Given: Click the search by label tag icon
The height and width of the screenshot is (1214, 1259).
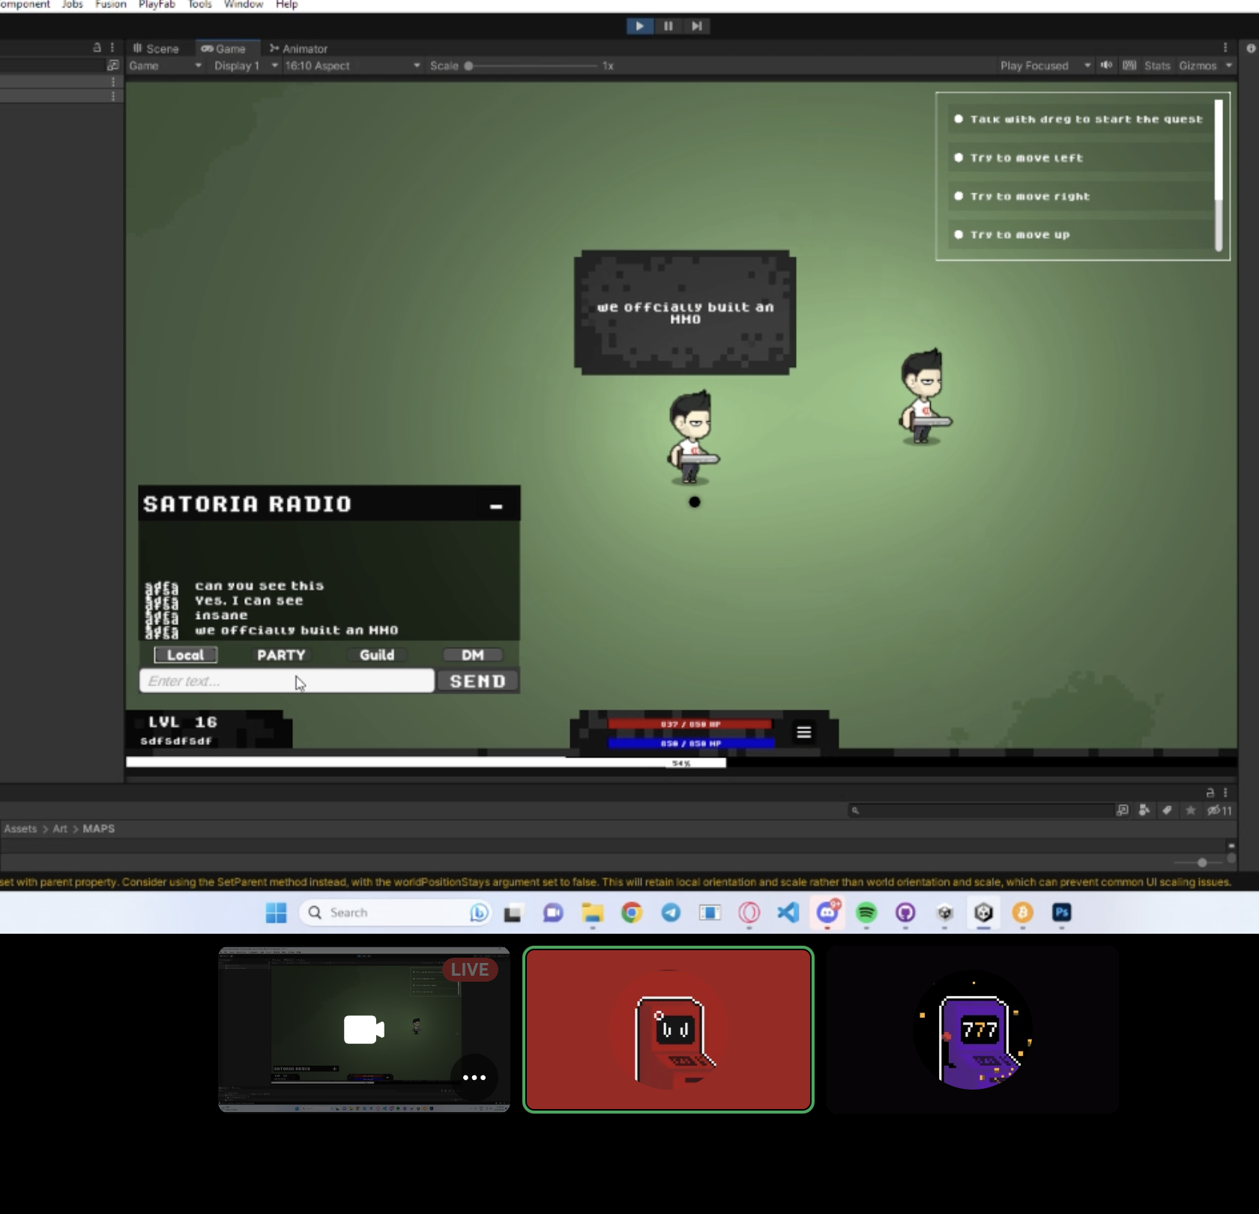Looking at the screenshot, I should (x=1167, y=810).
